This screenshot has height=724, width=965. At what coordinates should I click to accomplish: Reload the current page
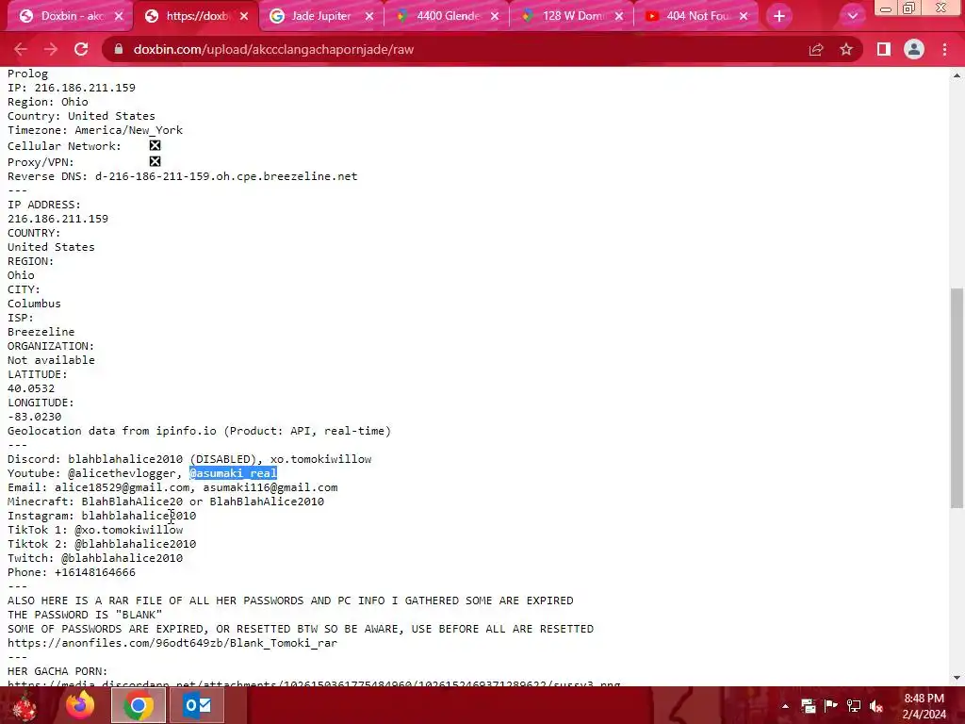(81, 49)
